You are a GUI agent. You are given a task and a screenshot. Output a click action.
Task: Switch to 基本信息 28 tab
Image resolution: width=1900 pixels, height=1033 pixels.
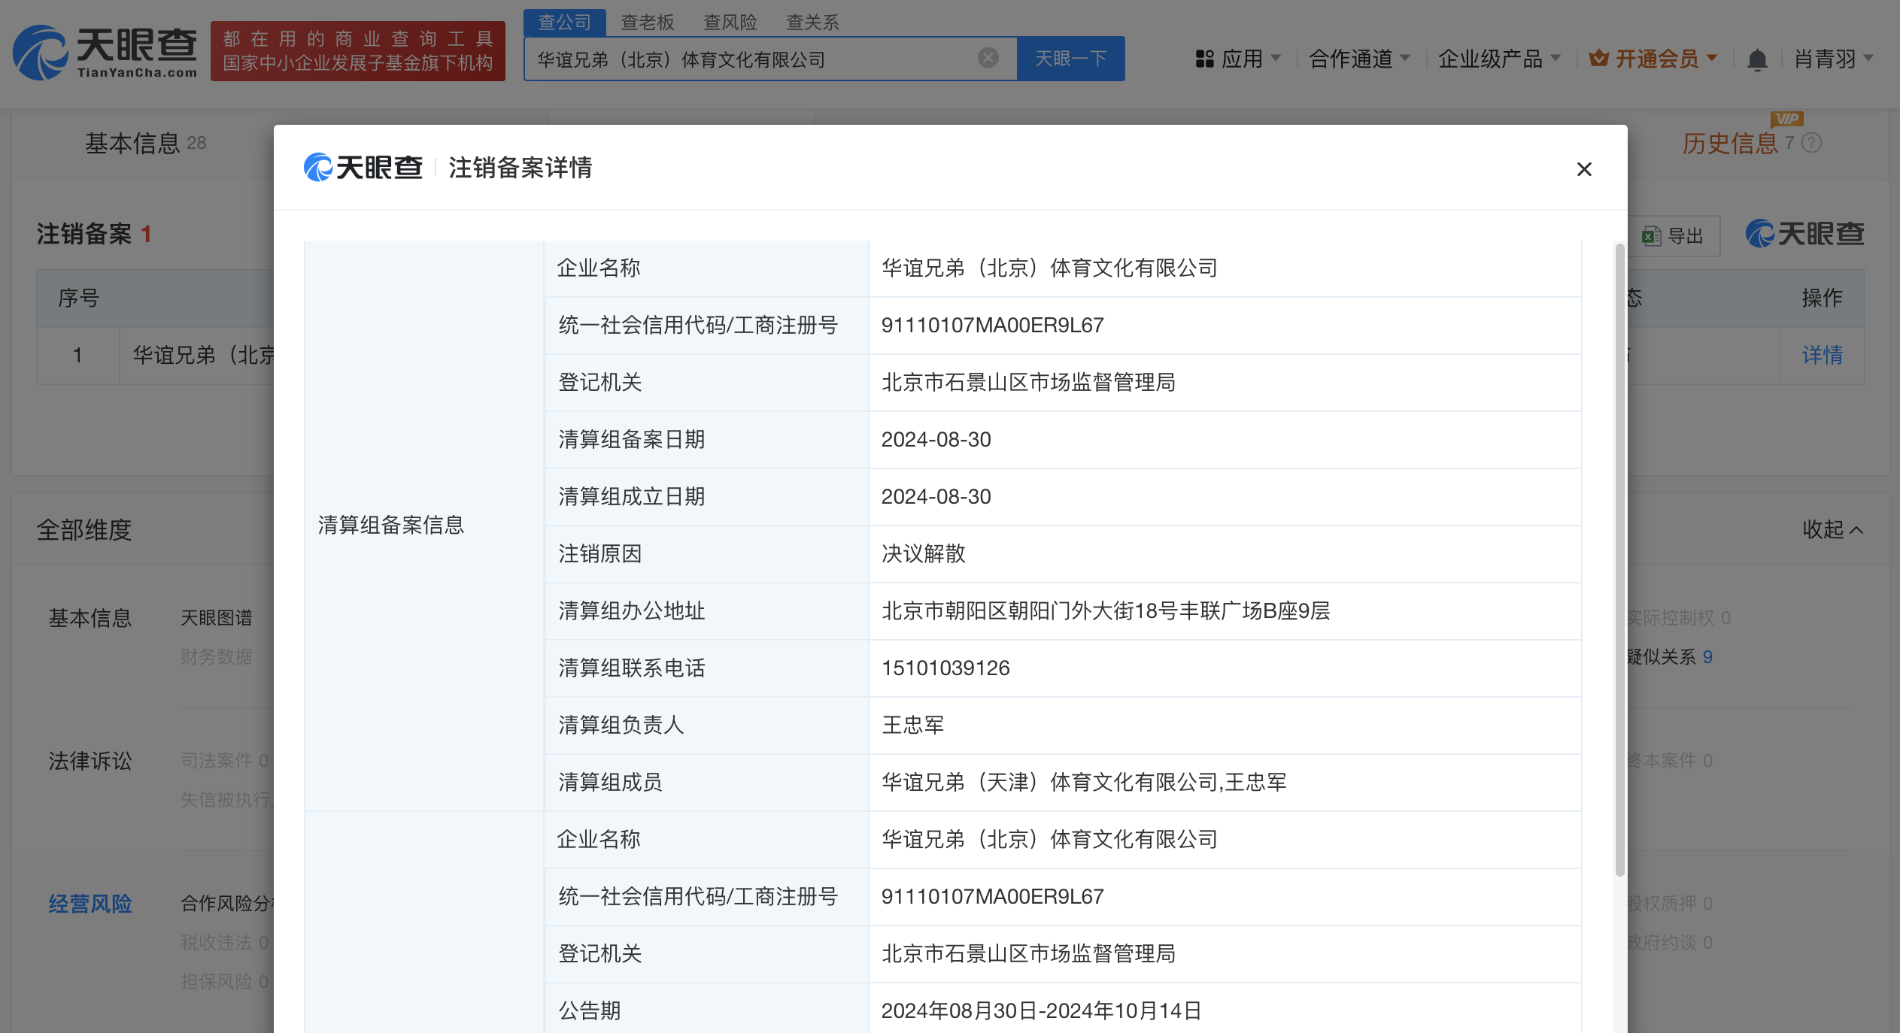[145, 143]
